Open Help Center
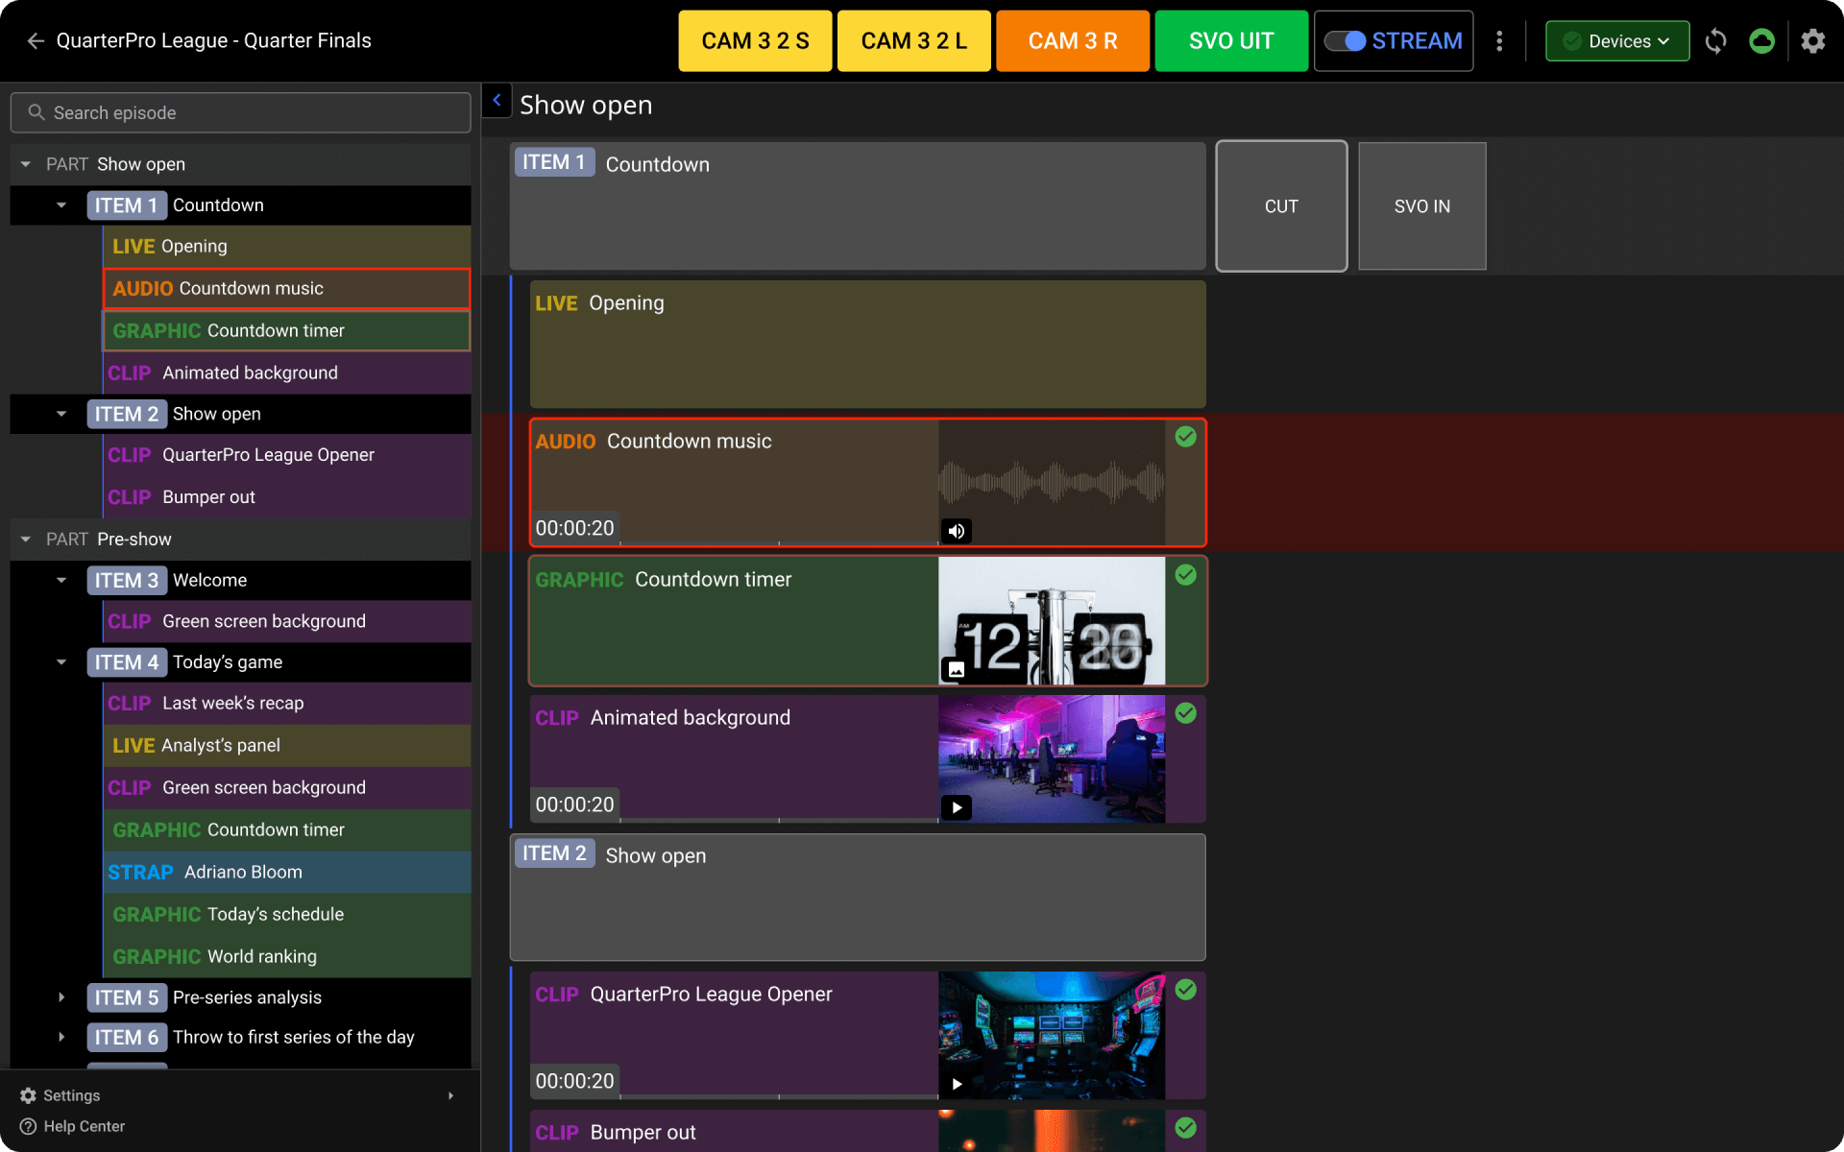This screenshot has width=1844, height=1152. click(84, 1126)
